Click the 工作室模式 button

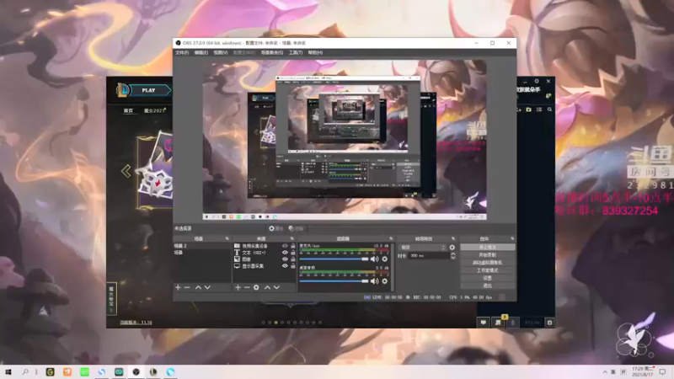pyautogui.click(x=488, y=270)
